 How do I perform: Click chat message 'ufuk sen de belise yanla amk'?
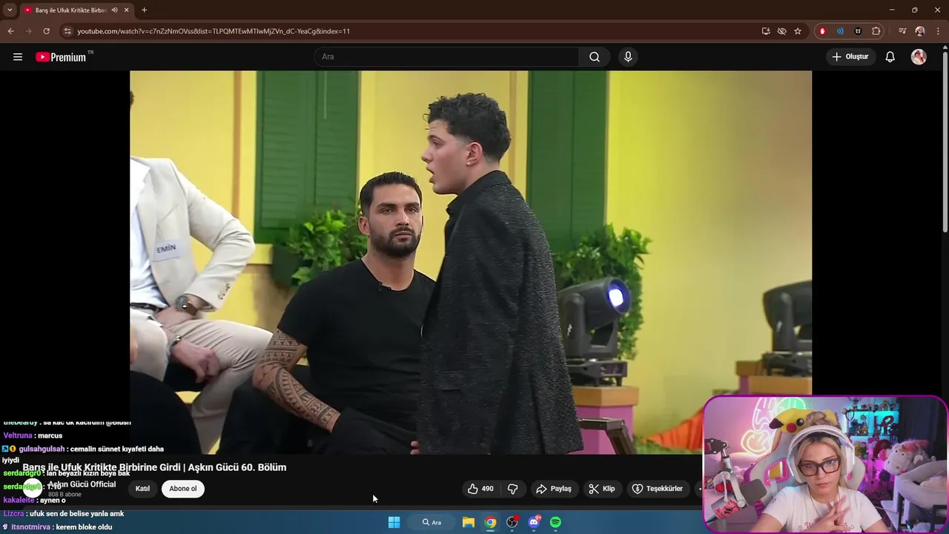[x=76, y=514]
